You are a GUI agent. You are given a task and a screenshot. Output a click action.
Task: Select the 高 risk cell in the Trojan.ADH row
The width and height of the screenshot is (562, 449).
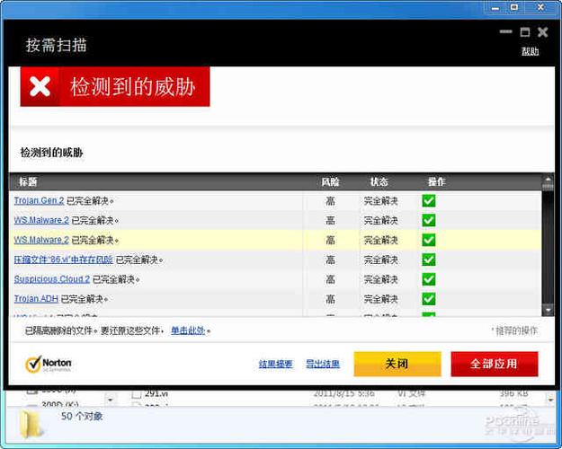point(330,299)
